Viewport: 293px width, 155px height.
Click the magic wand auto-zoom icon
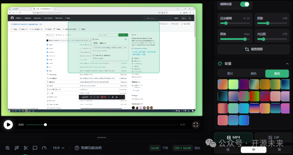17,148
